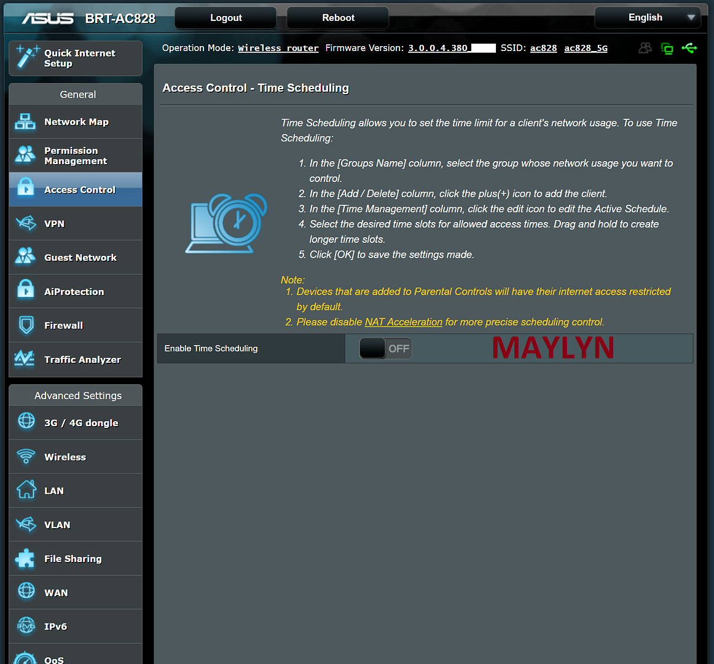The image size is (714, 664).
Task: Click the alarm clock laptop illustration
Action: (x=226, y=223)
